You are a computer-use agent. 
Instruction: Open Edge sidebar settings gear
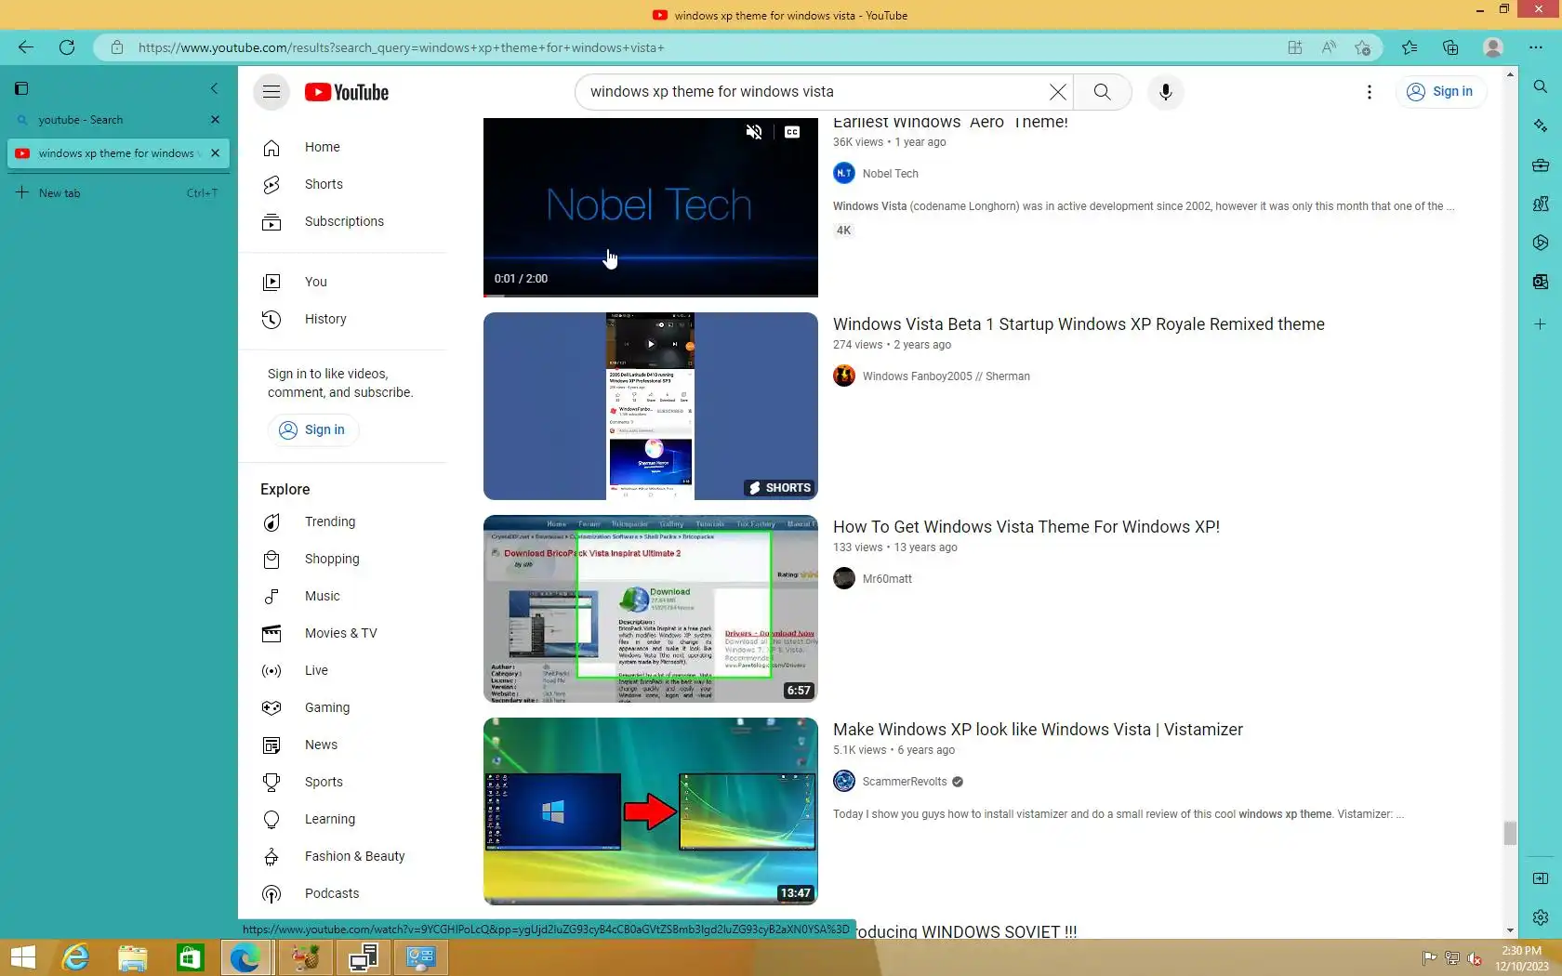click(x=1541, y=917)
